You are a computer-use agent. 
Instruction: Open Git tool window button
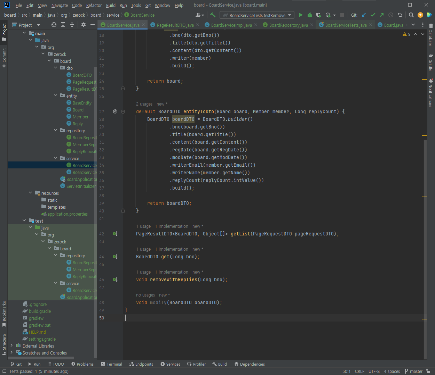pyautogui.click(x=16, y=364)
